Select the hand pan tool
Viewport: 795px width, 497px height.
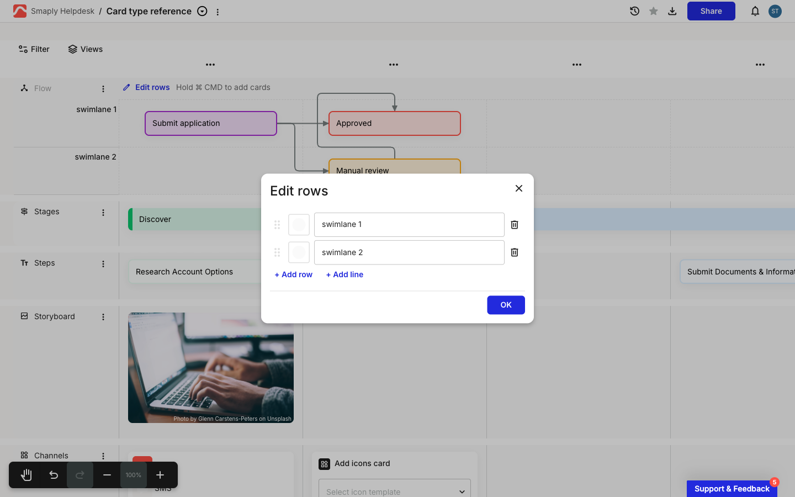pyautogui.click(x=26, y=475)
